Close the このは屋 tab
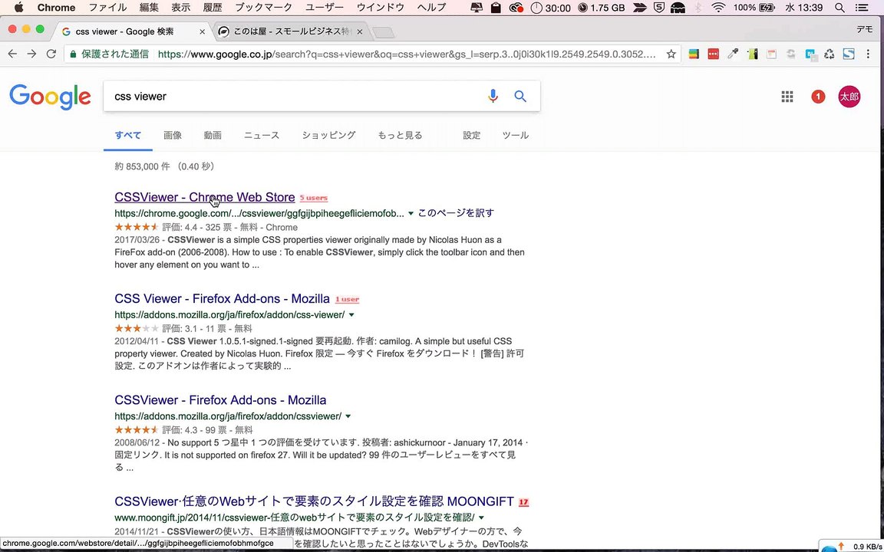The height and width of the screenshot is (552, 884). (360, 32)
